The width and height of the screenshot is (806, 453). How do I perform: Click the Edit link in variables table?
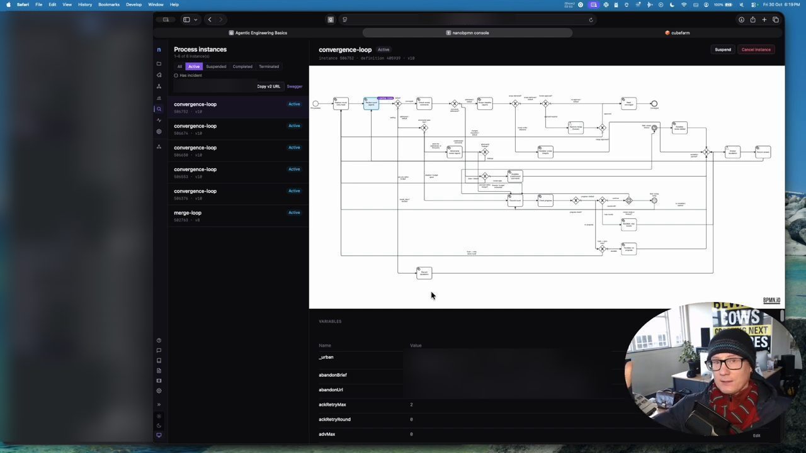(756, 435)
